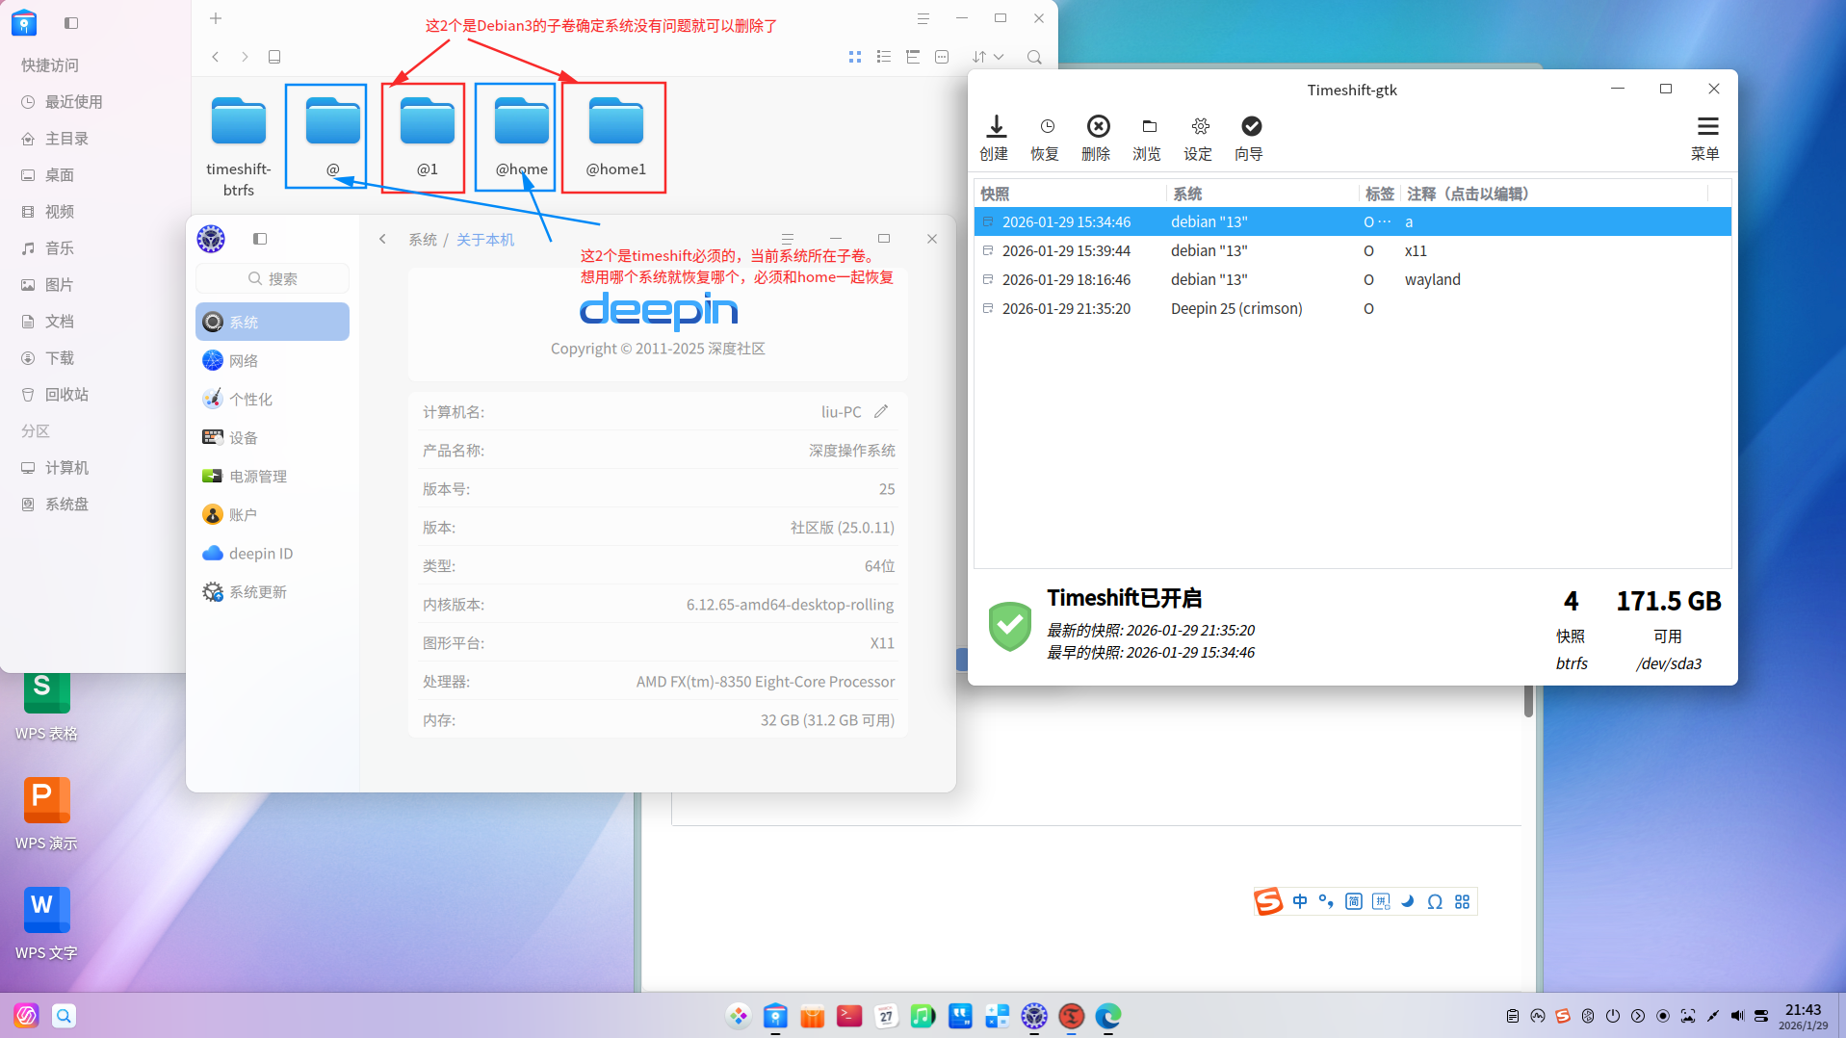1846x1038 pixels.
Task: Open file manager search icon
Action: (x=1034, y=57)
